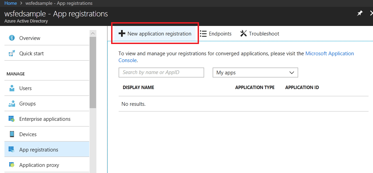Viewport: 373px width, 173px height.
Task: Click New application registration
Action: tap(155, 34)
